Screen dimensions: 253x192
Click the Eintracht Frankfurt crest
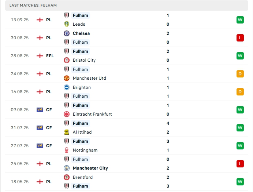pyautogui.click(x=67, y=114)
